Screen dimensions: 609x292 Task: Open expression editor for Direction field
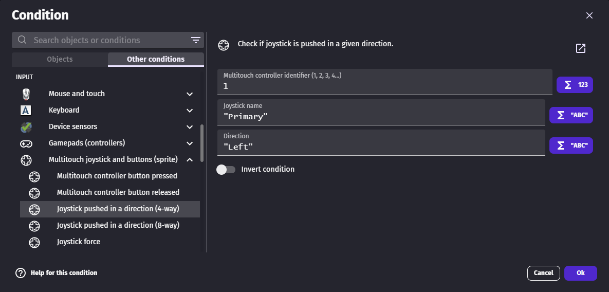pyautogui.click(x=571, y=145)
